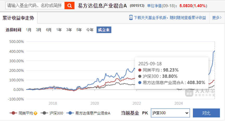The width and height of the screenshot is (225, 121).
Task: Toggle the 同类平均 red legend series
Action: click(22, 113)
